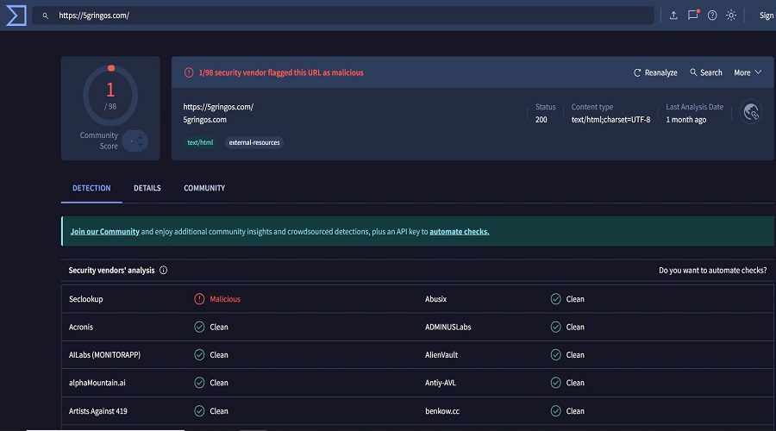Screen dimensions: 776x431
Task: Toggle light theme sun icon
Action: coord(731,16)
